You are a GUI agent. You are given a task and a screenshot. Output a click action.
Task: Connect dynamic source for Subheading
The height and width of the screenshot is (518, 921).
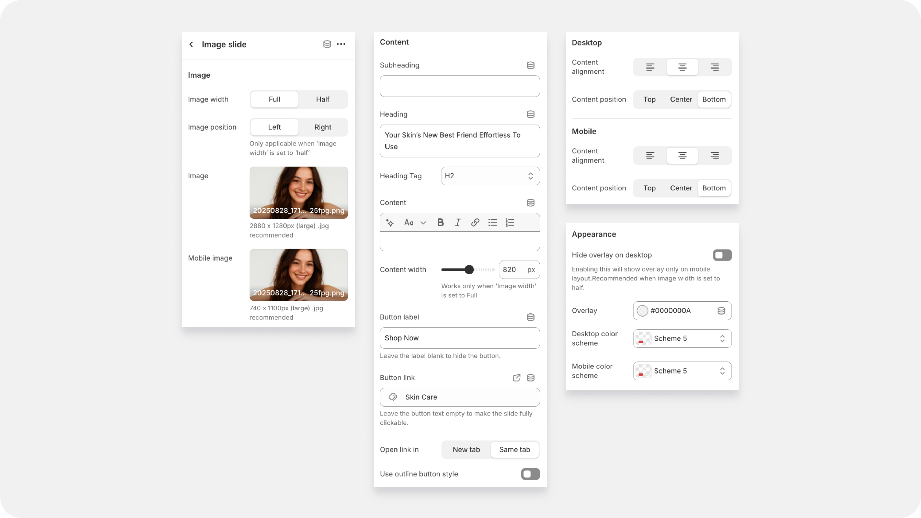pos(530,65)
